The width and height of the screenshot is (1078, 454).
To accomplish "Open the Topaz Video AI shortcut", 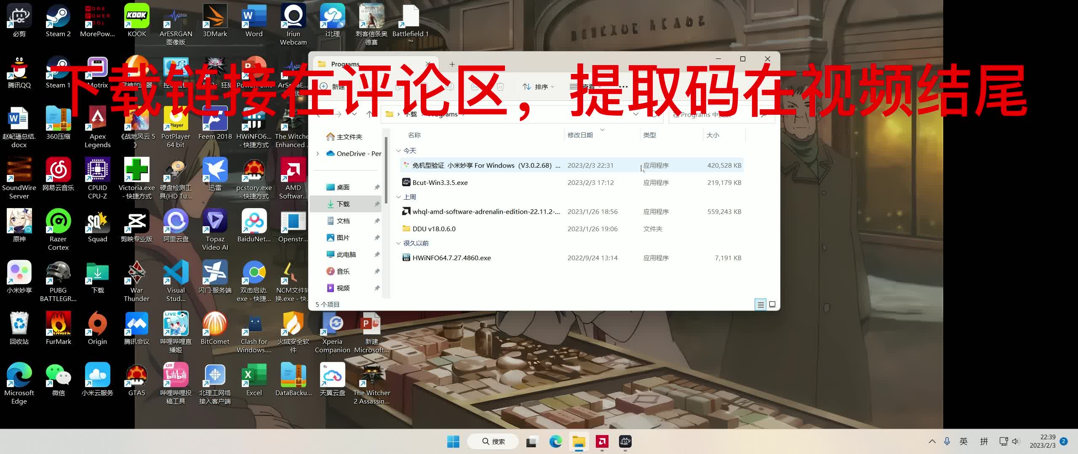I will [x=215, y=230].
